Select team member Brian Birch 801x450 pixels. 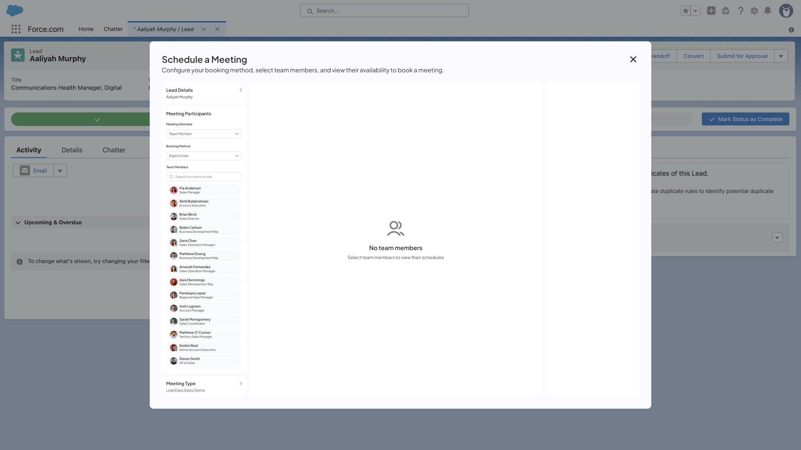pos(204,216)
